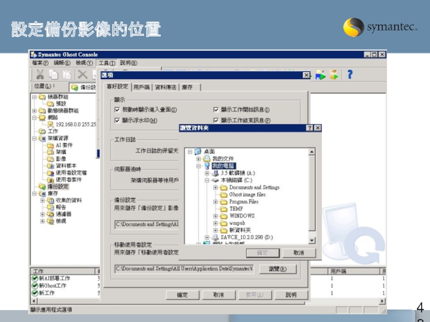Click folder browser scrollbar up arrow

point(312,152)
